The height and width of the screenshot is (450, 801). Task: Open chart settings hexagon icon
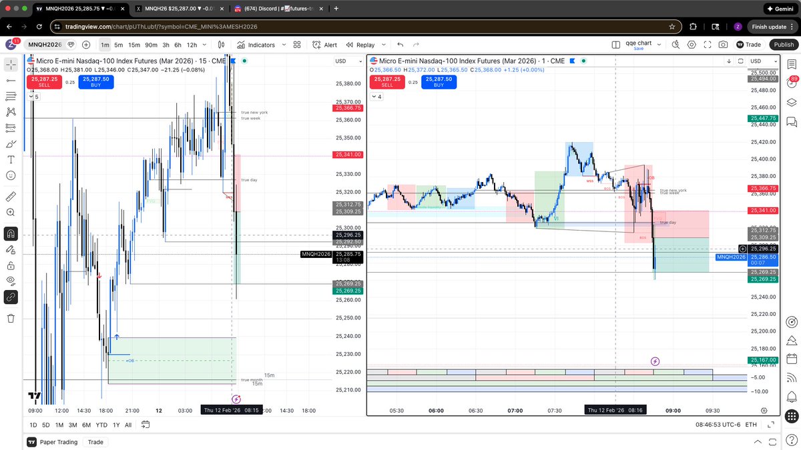pyautogui.click(x=692, y=45)
